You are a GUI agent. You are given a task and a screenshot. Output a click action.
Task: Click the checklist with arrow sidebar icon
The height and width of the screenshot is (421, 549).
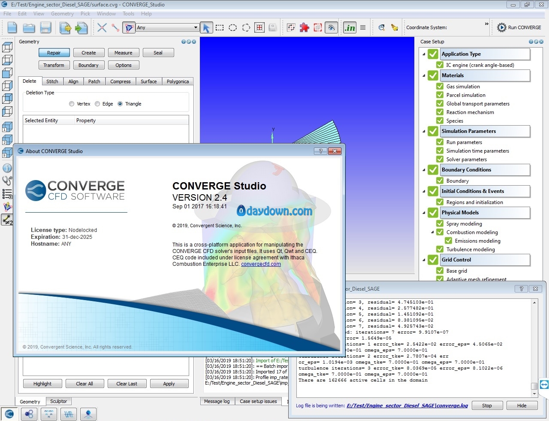coord(7,194)
